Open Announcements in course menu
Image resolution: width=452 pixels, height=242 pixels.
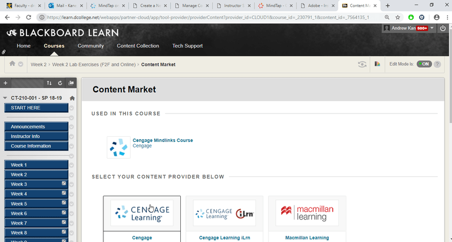click(x=36, y=127)
